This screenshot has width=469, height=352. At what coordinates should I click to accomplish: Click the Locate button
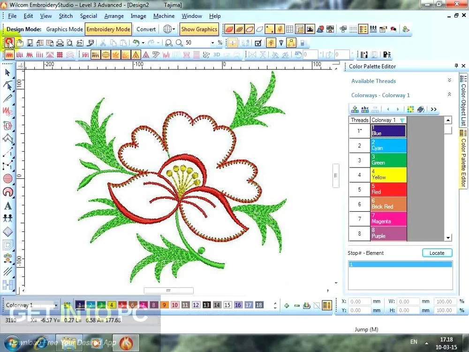(x=436, y=253)
